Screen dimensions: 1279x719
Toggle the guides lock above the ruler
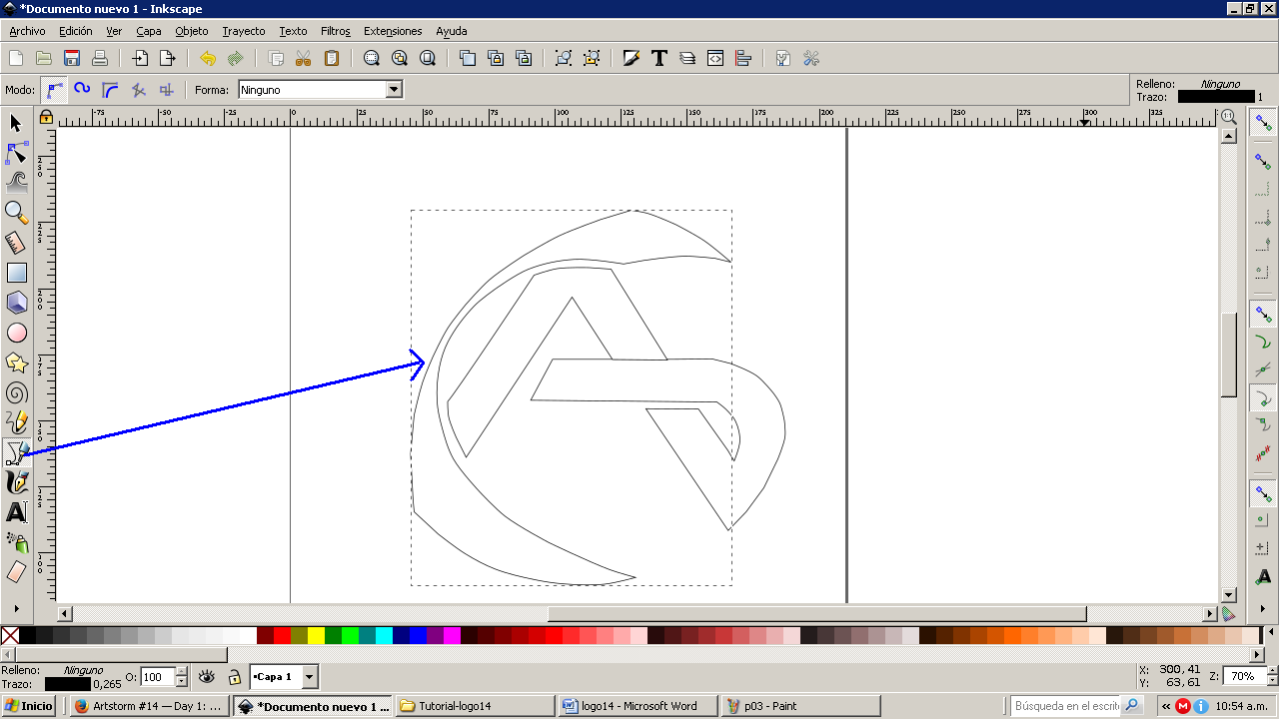(46, 118)
